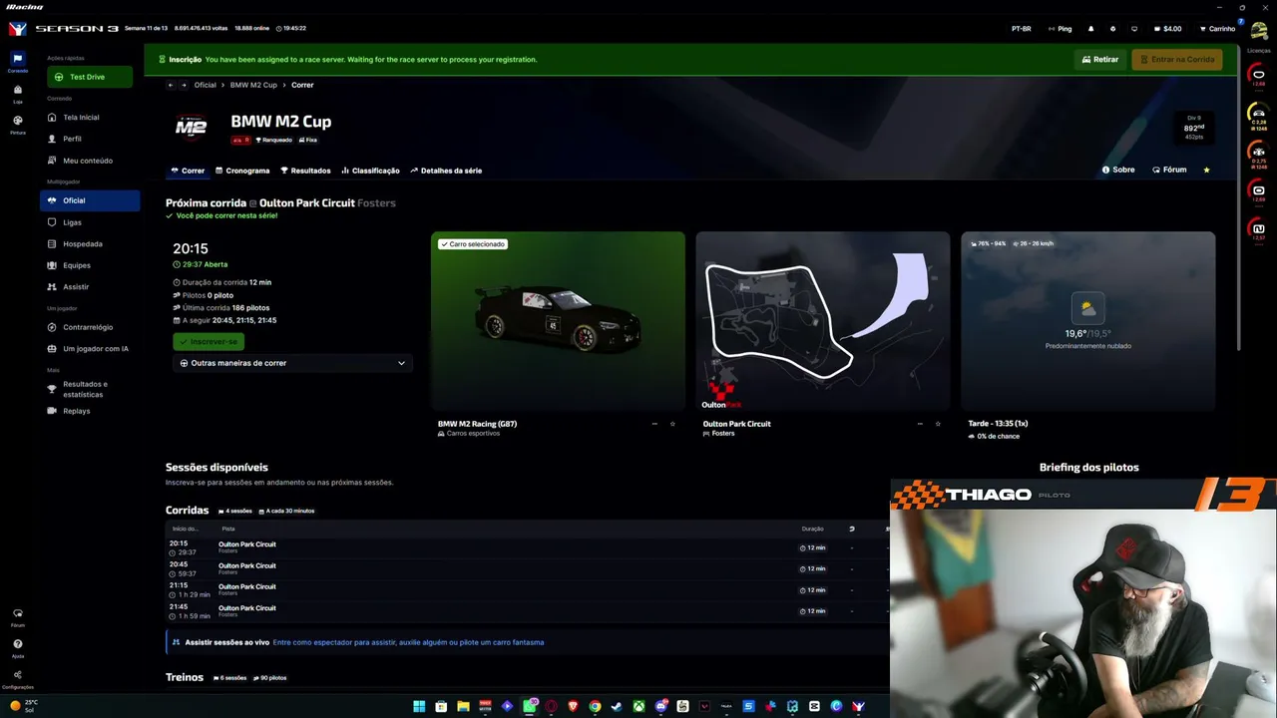Click the BMW M2 Cup breadcrumb link

(x=253, y=85)
